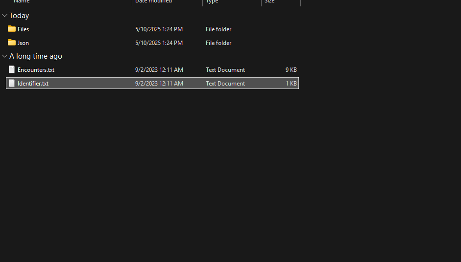The width and height of the screenshot is (461, 262).
Task: Select the 'A long time ago' header label
Action: 36,56
